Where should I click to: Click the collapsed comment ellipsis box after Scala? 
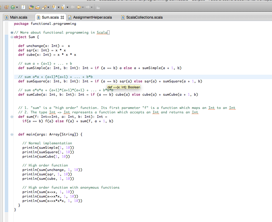pos(108,32)
